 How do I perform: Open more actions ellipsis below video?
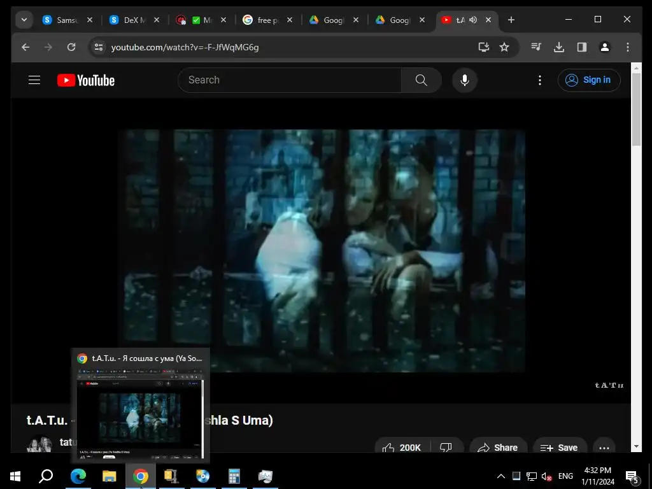[604, 448]
